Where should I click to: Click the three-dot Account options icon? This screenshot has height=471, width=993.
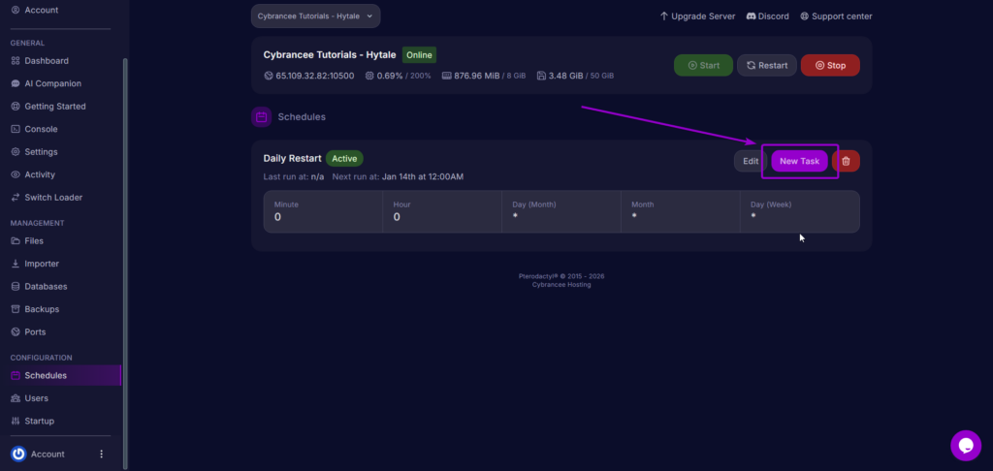point(102,454)
